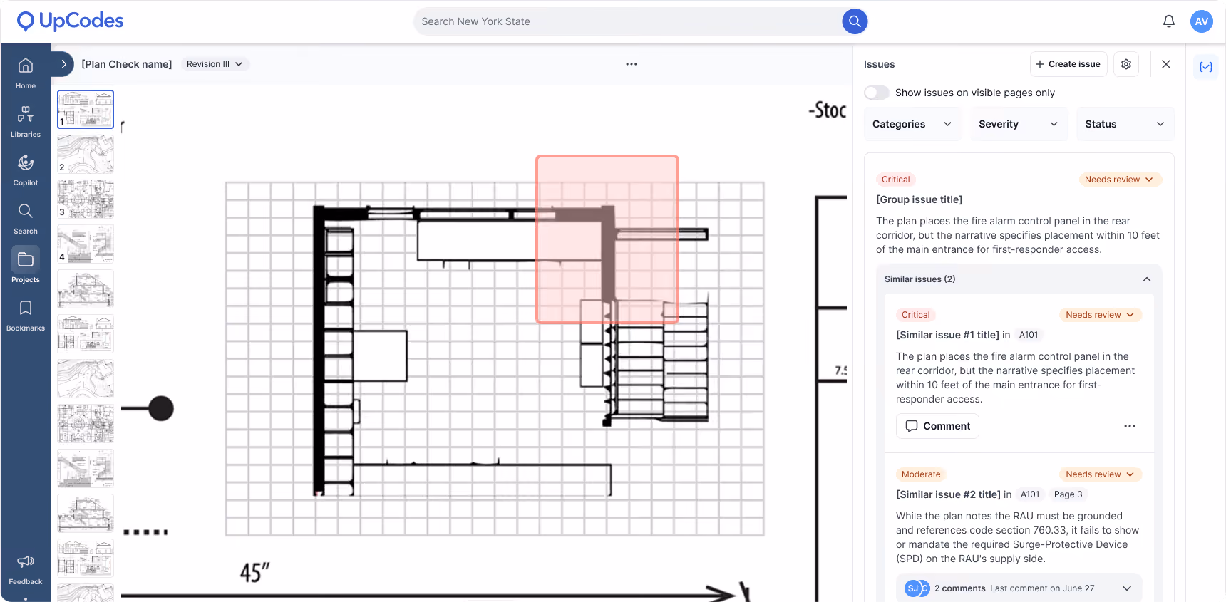Screen dimensions: 1226x602
Task: Click SJ commenter avatar
Action: click(x=912, y=588)
